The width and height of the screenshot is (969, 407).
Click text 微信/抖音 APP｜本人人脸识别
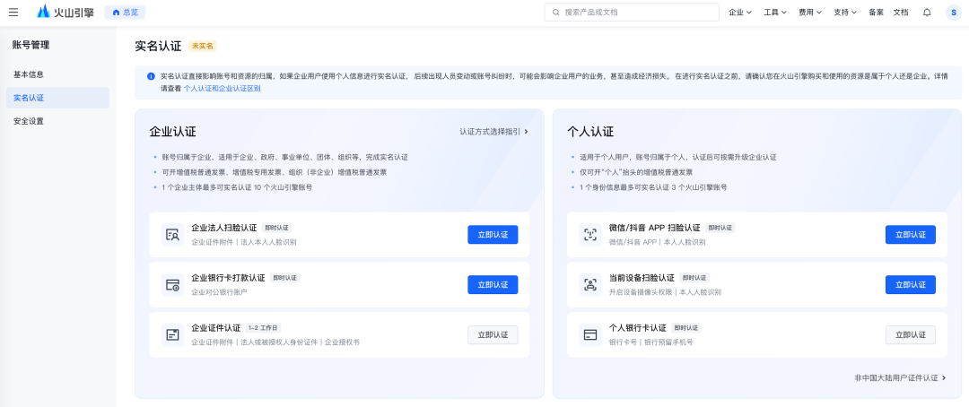pos(657,242)
